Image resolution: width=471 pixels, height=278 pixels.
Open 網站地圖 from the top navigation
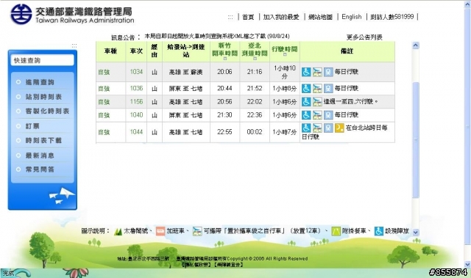321,17
